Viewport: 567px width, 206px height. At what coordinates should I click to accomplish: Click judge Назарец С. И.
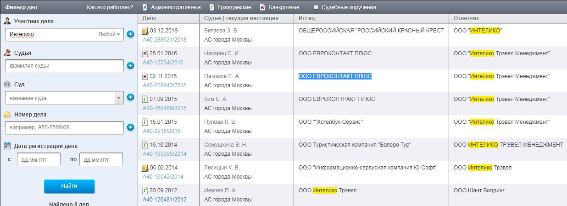(222, 53)
